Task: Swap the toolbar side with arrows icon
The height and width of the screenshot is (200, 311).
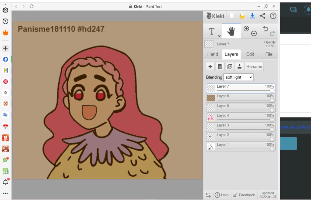Action: click(x=208, y=195)
